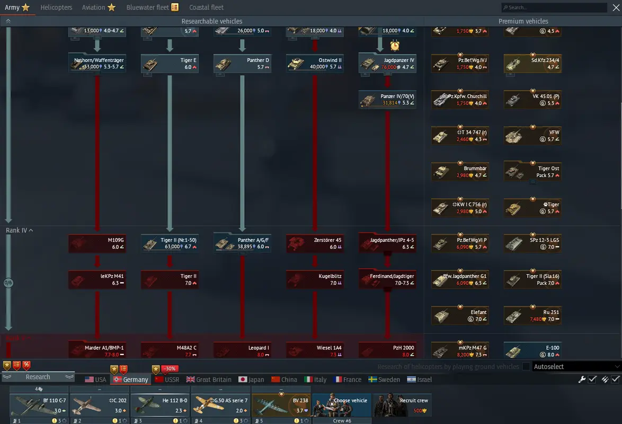Open the Autoselect dropdown
622x424 pixels.
coord(576,367)
